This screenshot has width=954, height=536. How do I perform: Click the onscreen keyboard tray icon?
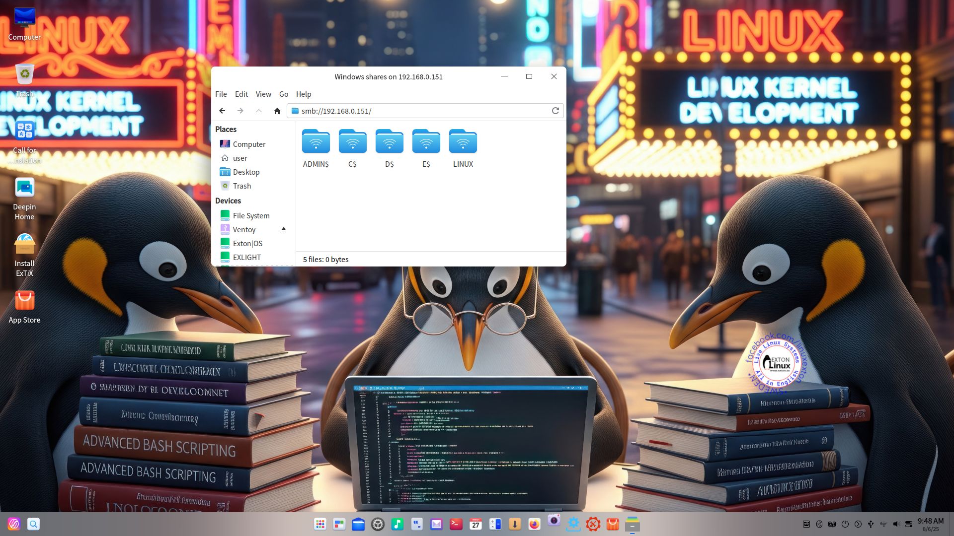pyautogui.click(x=806, y=524)
